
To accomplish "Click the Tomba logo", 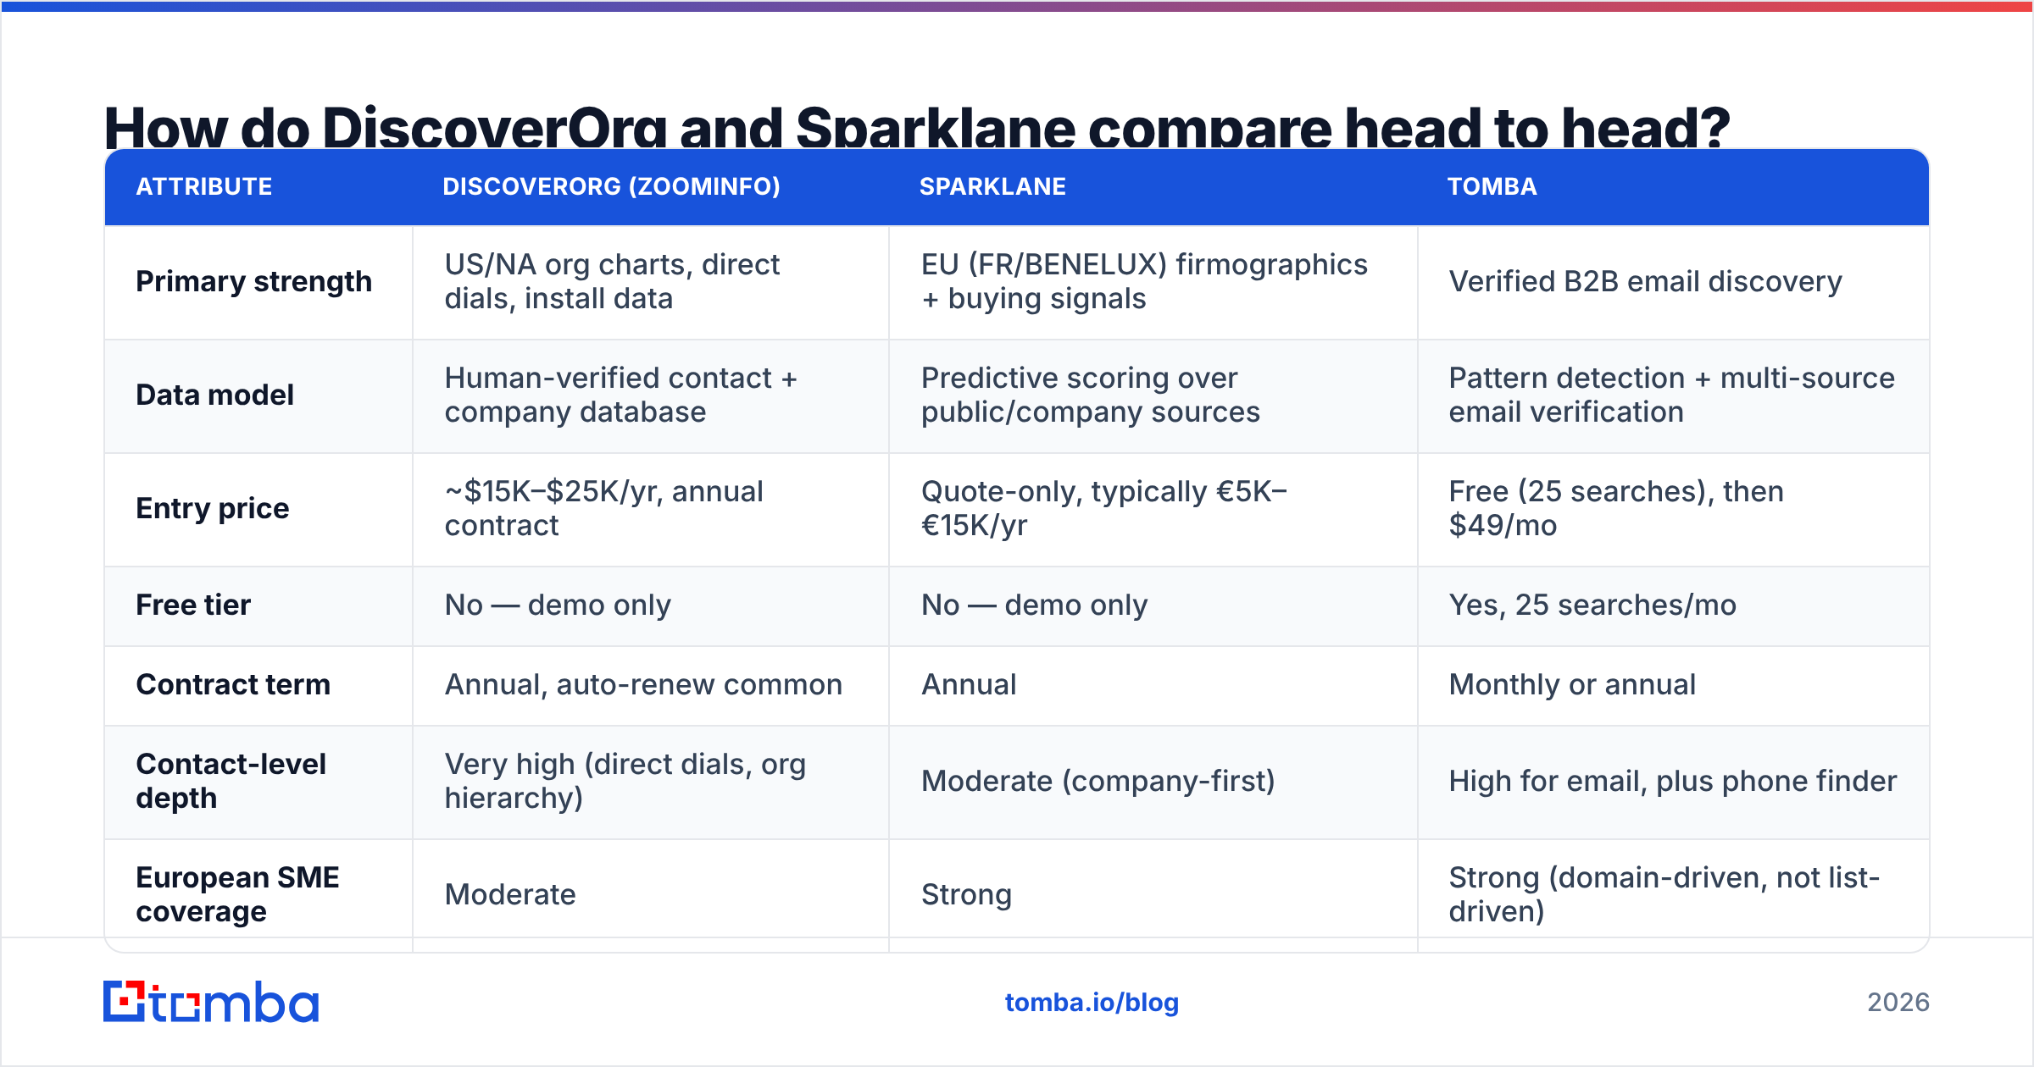I will click(x=211, y=1002).
